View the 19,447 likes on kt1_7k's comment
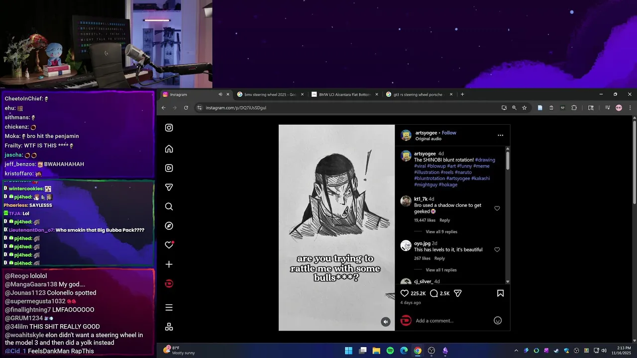 pyautogui.click(x=425, y=220)
